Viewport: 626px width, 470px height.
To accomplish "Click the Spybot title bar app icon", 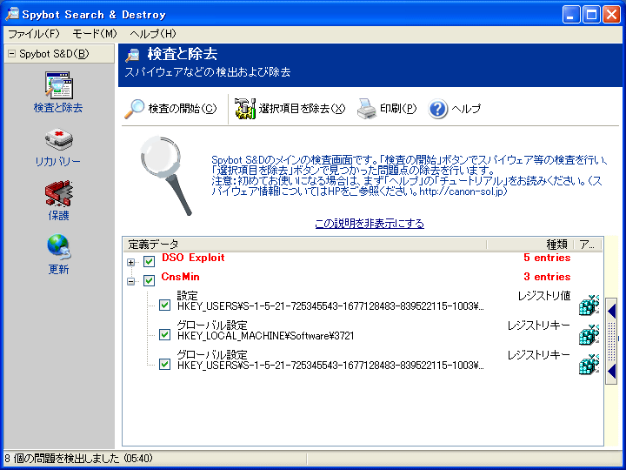I will coord(12,15).
